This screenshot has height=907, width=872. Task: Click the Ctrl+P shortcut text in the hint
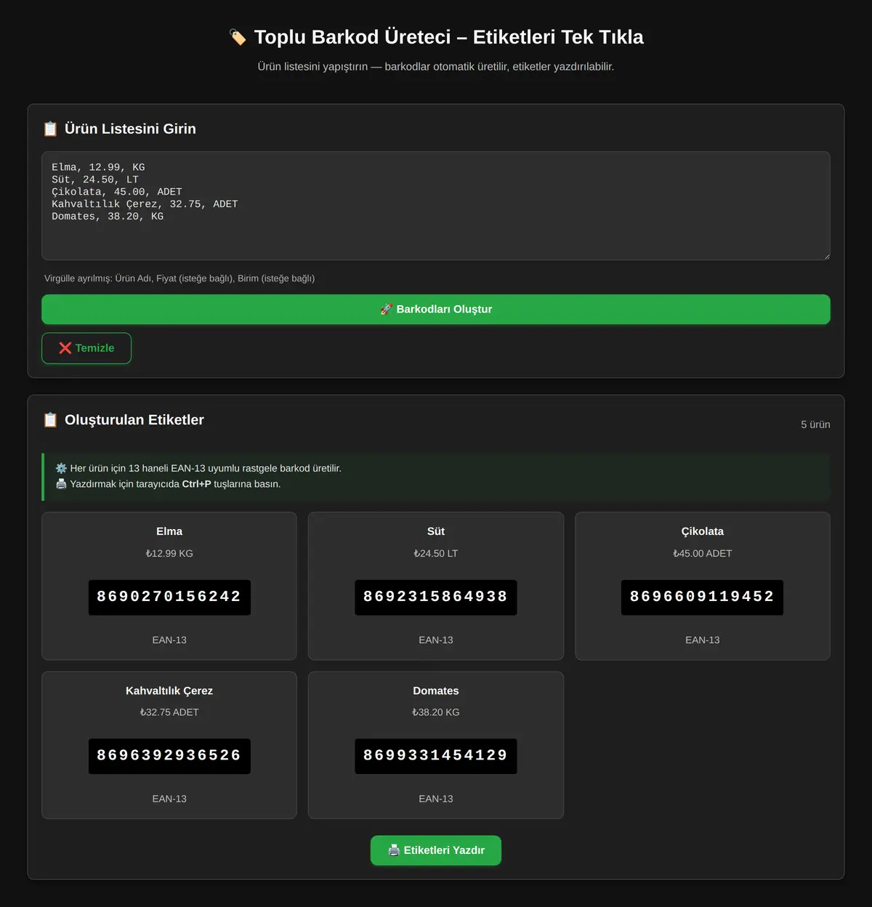pos(196,484)
